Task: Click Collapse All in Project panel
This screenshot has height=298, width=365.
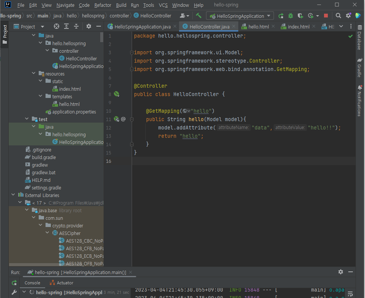Action: coord(76,26)
